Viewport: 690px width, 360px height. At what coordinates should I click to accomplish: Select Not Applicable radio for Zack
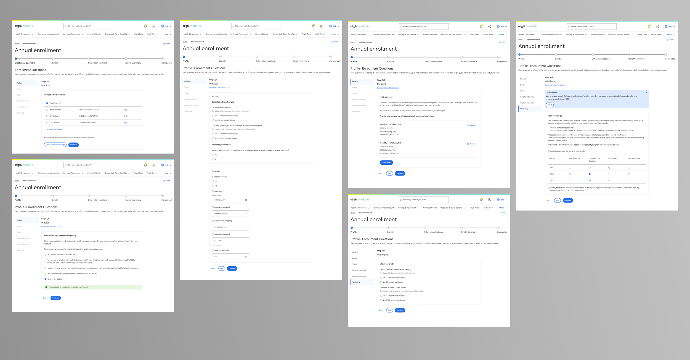click(x=629, y=180)
